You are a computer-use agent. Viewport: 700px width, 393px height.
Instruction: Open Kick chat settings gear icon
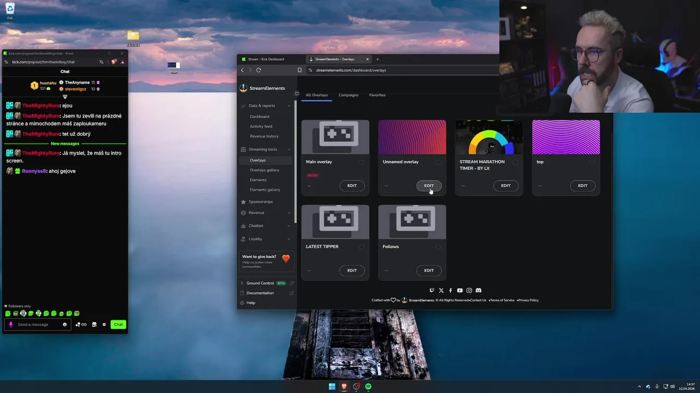pyautogui.click(x=104, y=324)
